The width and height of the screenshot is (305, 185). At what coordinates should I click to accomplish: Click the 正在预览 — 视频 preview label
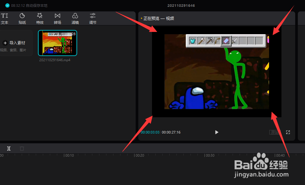tap(159, 19)
